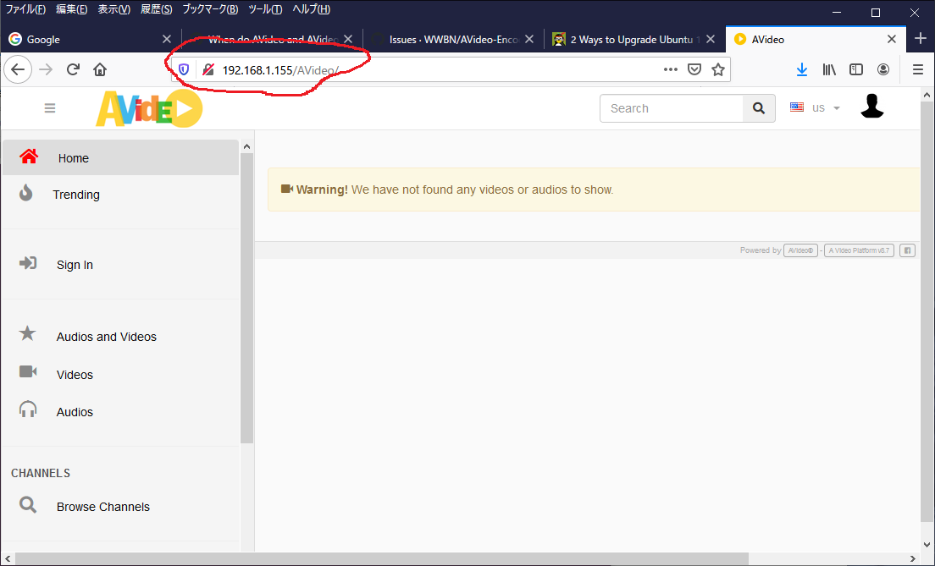Go to Home in sidebar
Viewport: 935px width, 566px height.
pyautogui.click(x=120, y=157)
